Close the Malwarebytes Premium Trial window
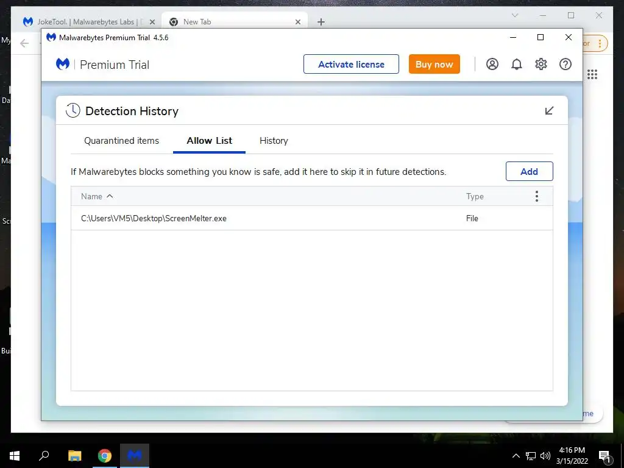 [569, 37]
